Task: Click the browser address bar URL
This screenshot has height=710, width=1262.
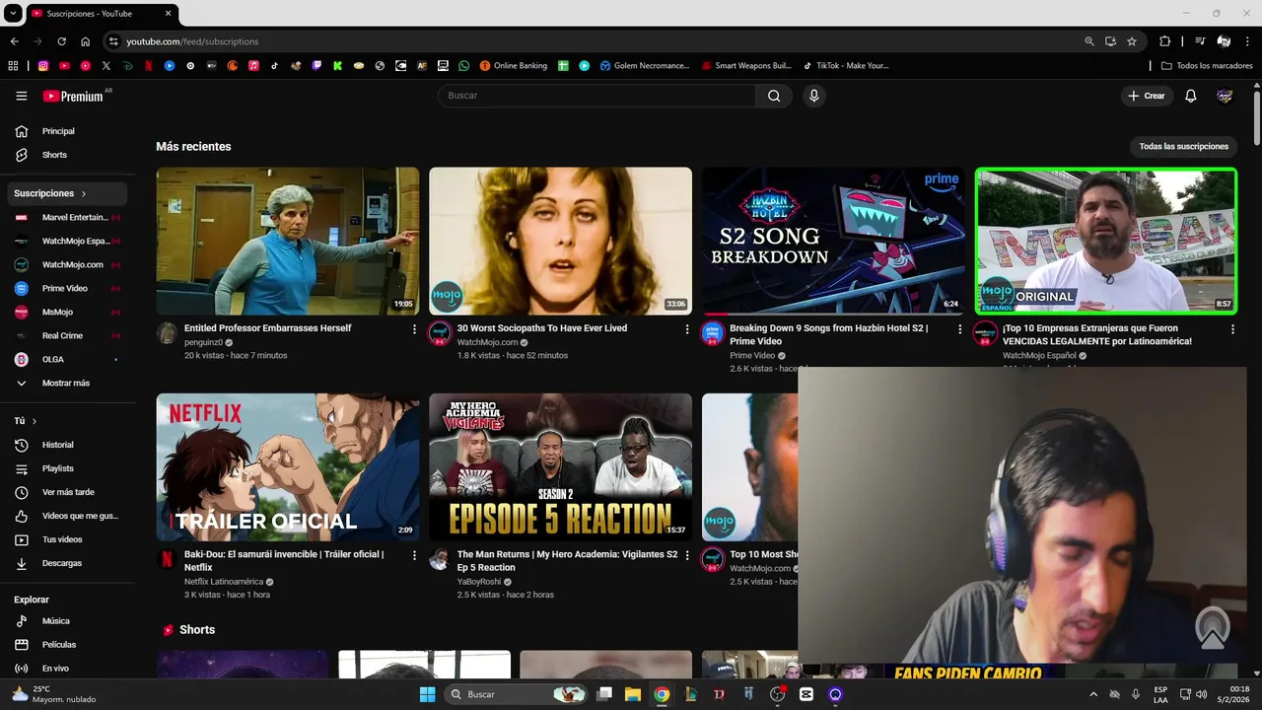Action: click(192, 41)
